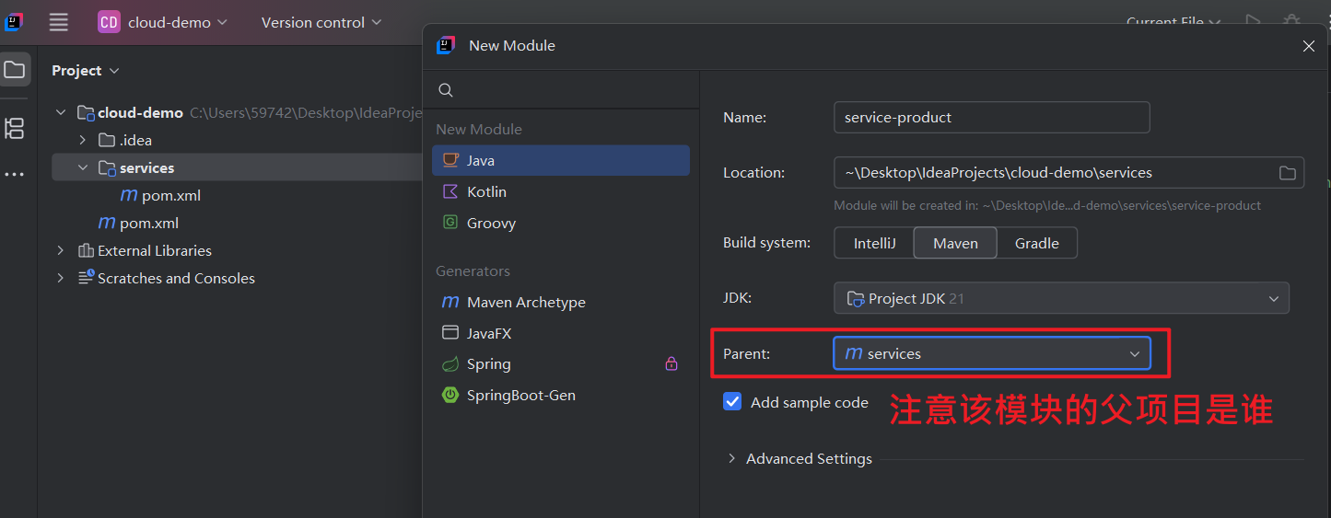This screenshot has width=1331, height=518.
Task: Open the Parent module dropdown
Action: [x=992, y=353]
